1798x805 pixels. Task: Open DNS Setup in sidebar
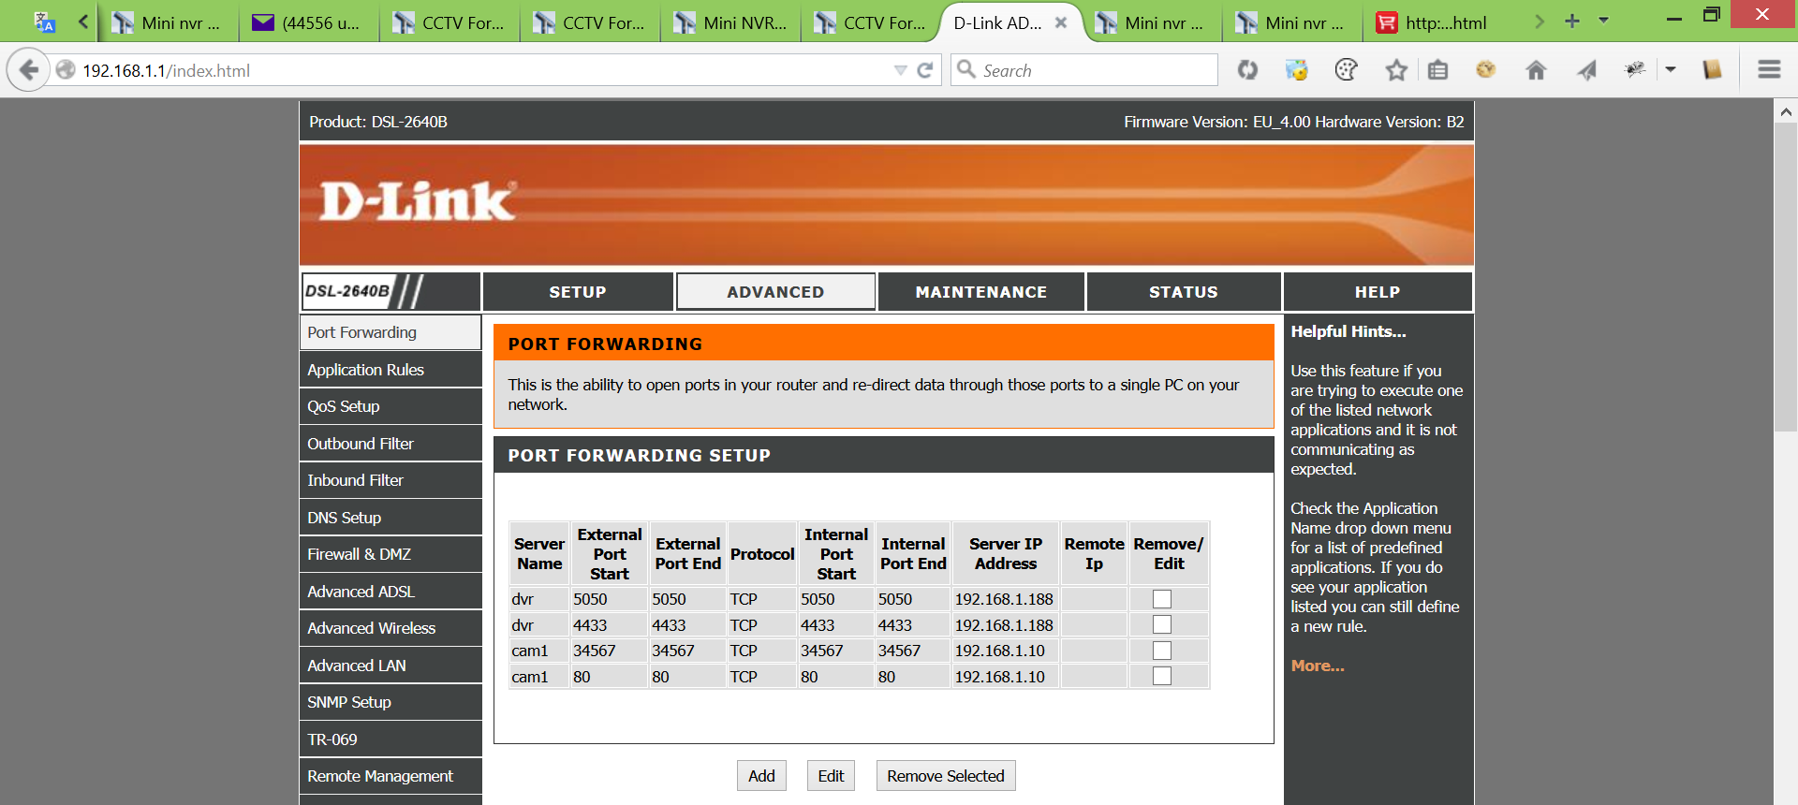click(391, 518)
